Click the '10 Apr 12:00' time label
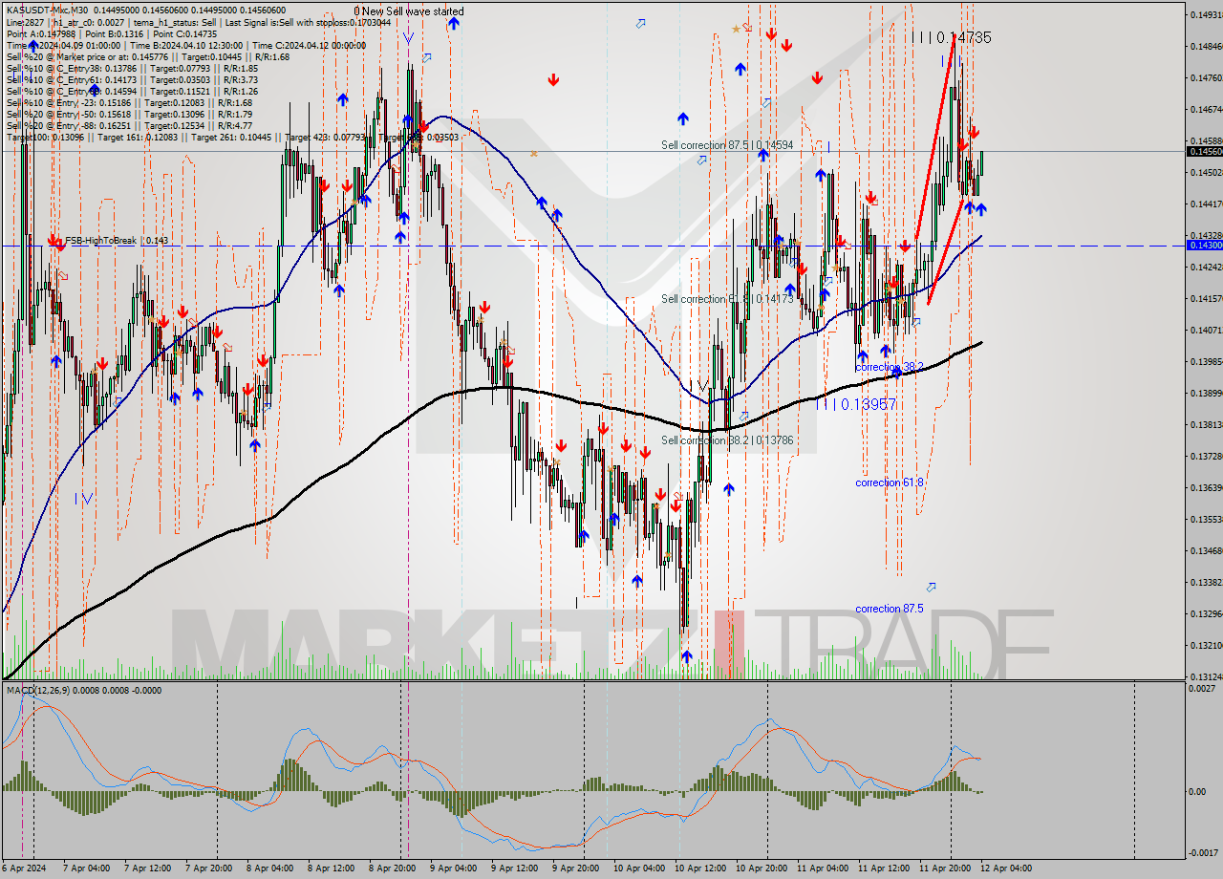The width and height of the screenshot is (1223, 879). coord(698,868)
